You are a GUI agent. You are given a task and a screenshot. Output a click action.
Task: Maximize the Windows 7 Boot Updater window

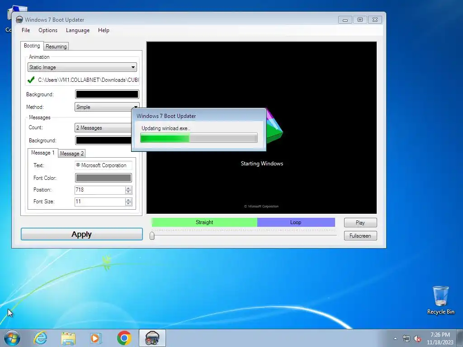tap(360, 20)
